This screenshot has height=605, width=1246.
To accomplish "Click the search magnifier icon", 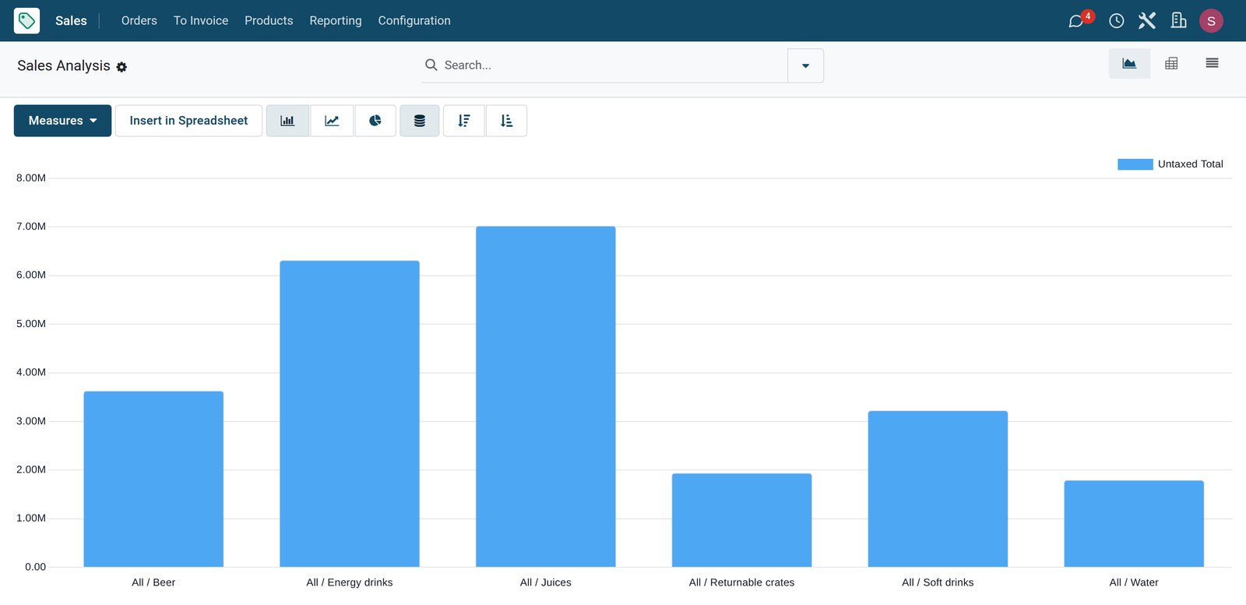I will coord(431,65).
